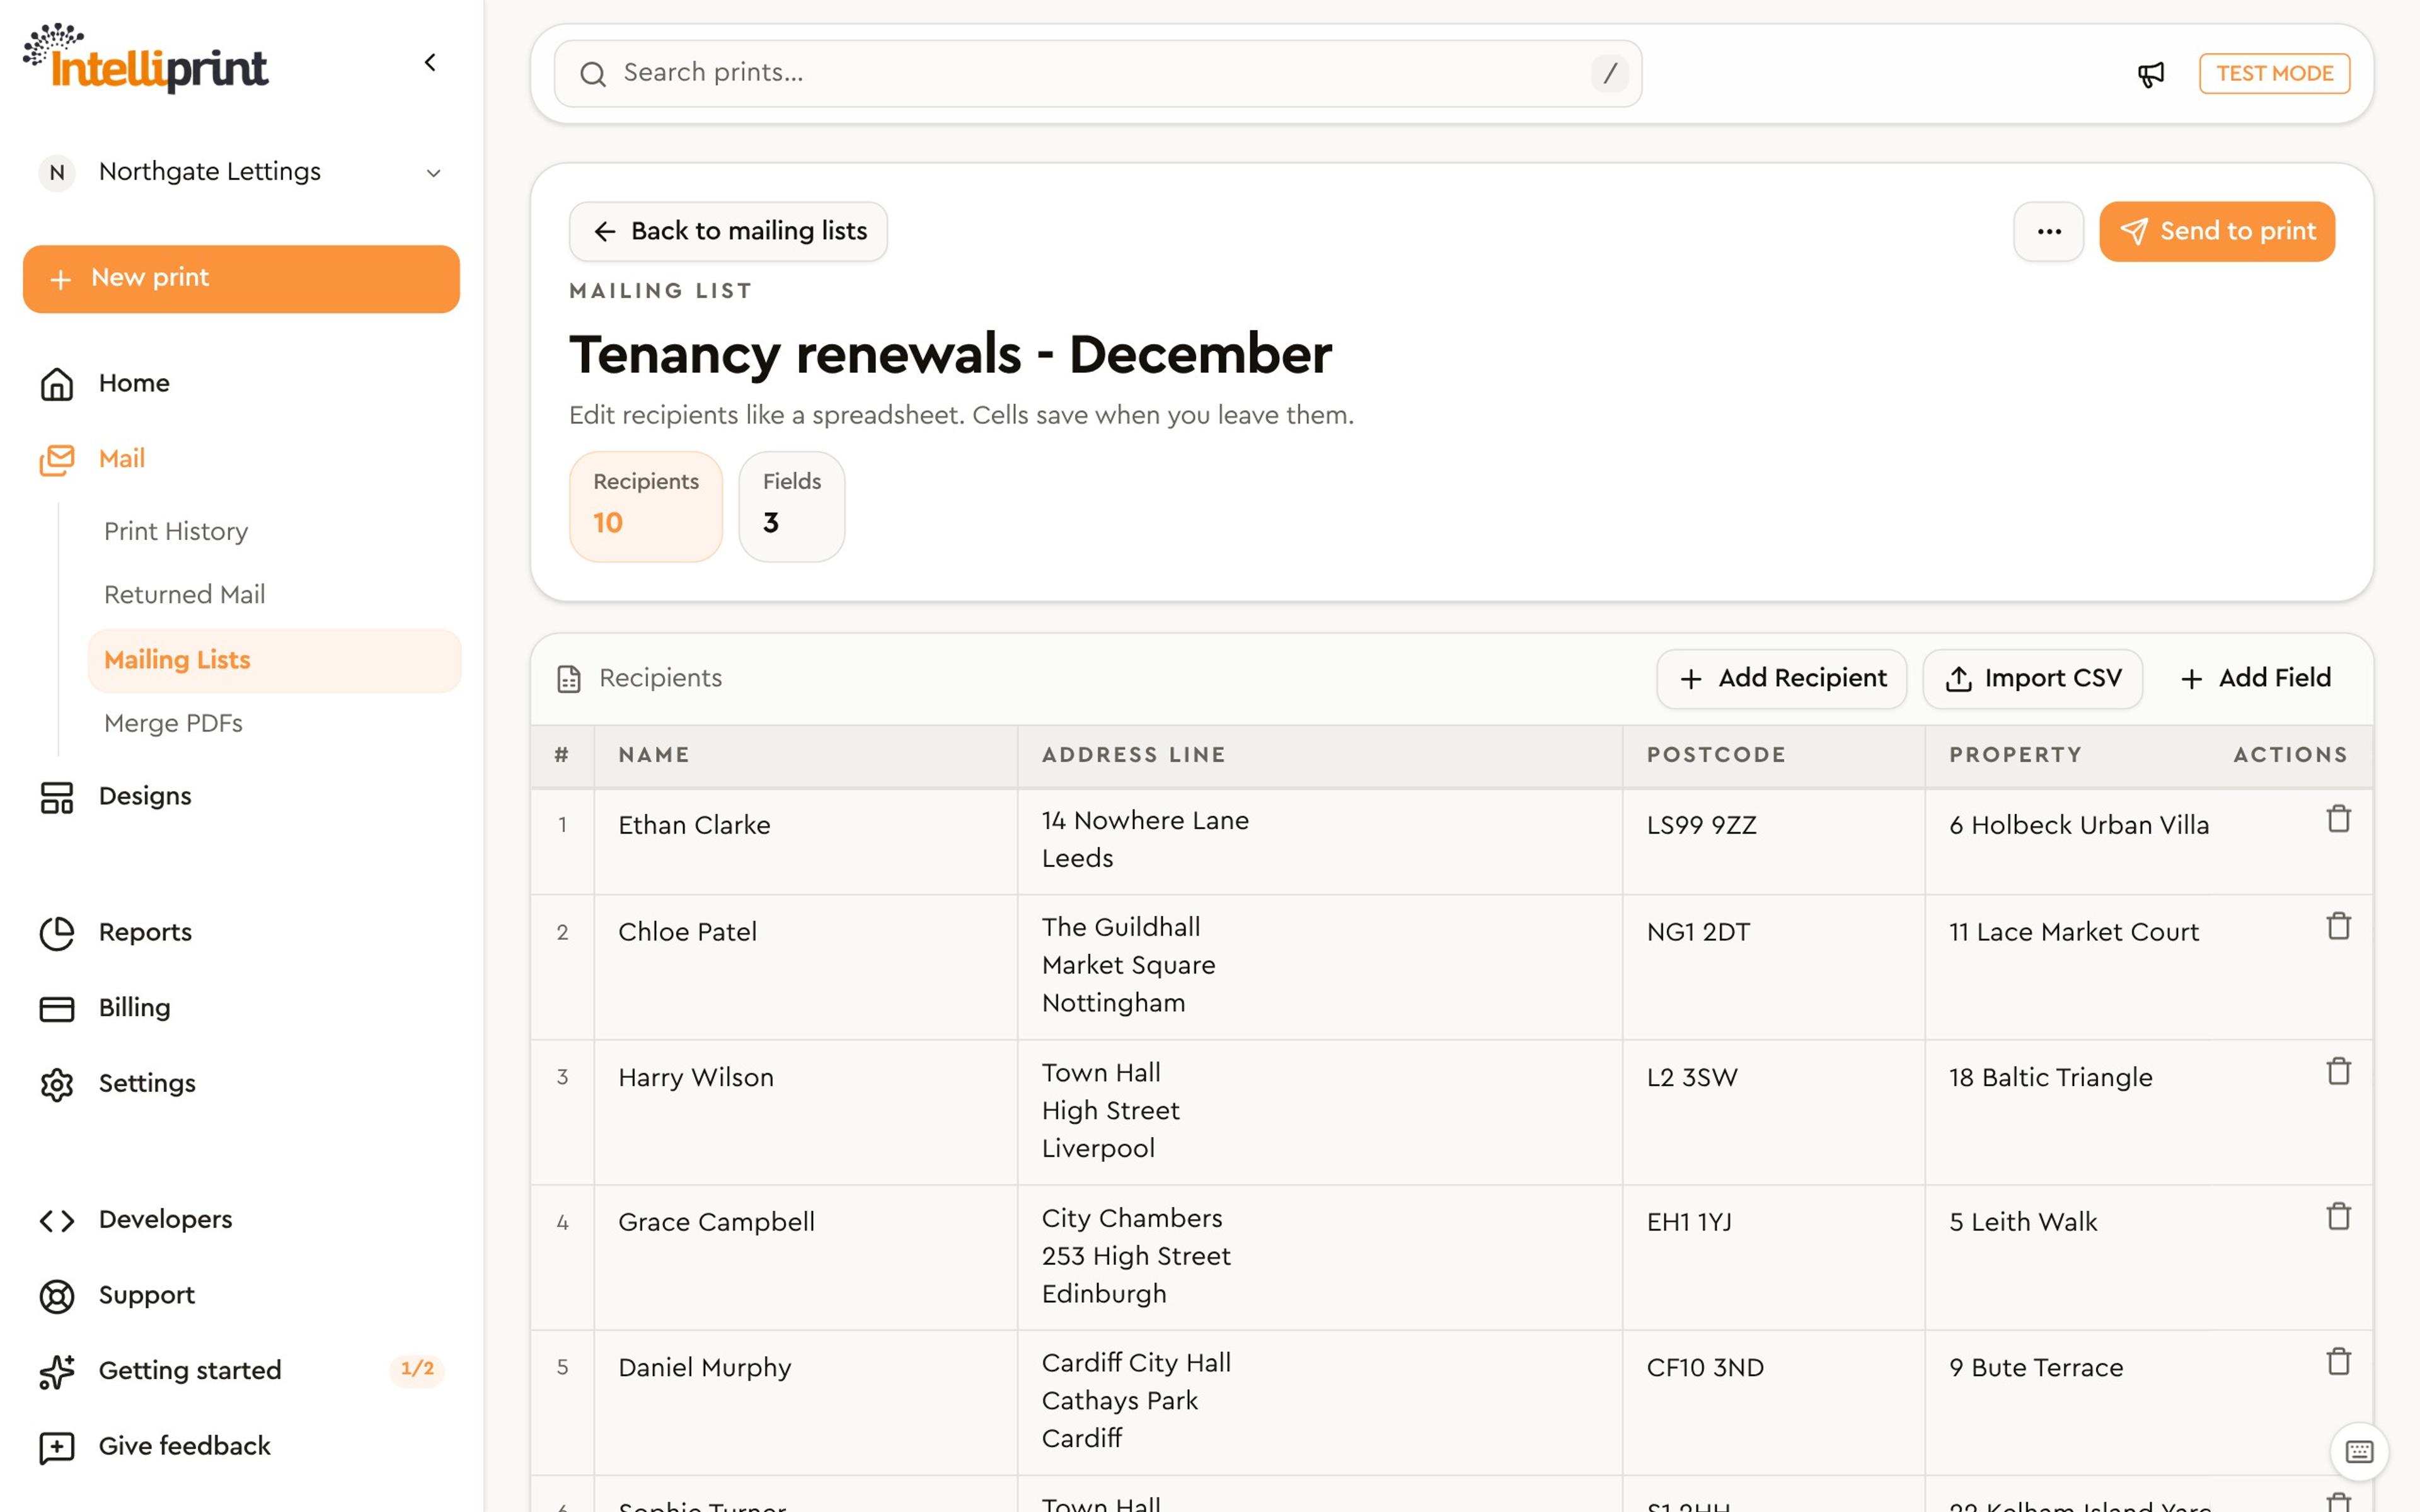Click the Add Recipient button
Image resolution: width=2420 pixels, height=1512 pixels.
(x=1781, y=679)
